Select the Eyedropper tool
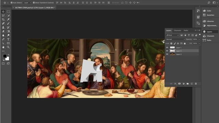This screenshot has height=123, width=219. (x=8, y=19)
